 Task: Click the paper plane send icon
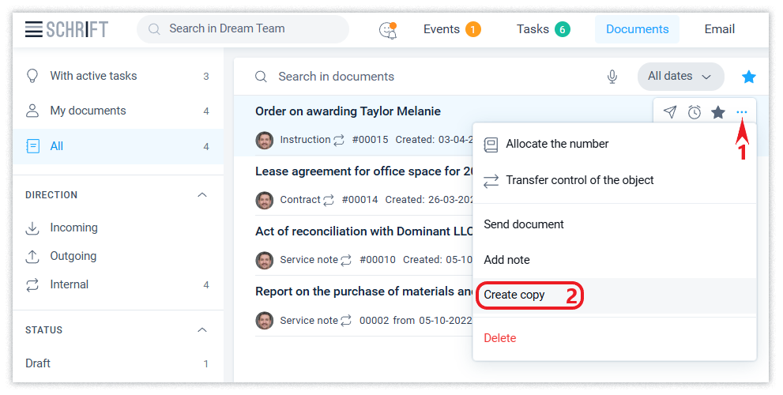(670, 112)
